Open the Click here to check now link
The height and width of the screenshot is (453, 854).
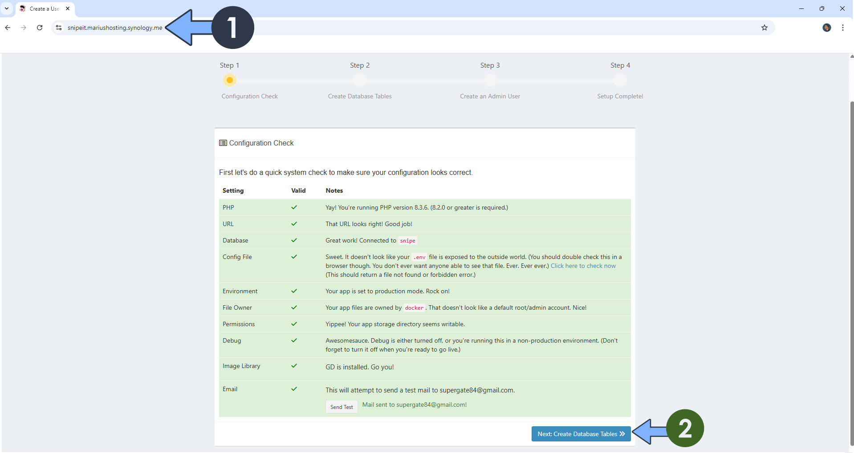[x=583, y=266]
